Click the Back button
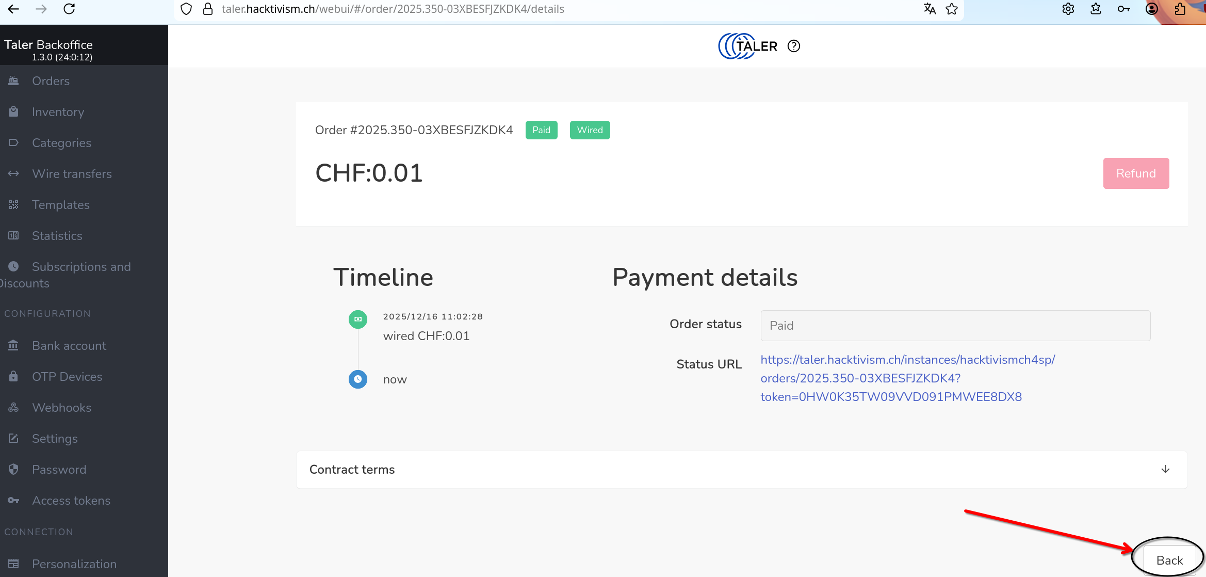 1169,560
